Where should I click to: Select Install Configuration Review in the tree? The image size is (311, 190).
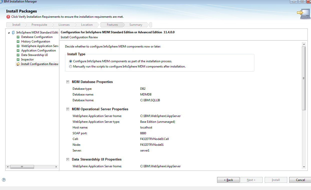click(x=40, y=64)
